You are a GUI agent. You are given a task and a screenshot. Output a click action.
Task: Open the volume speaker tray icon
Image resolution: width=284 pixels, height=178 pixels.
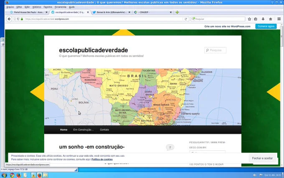[255, 175]
